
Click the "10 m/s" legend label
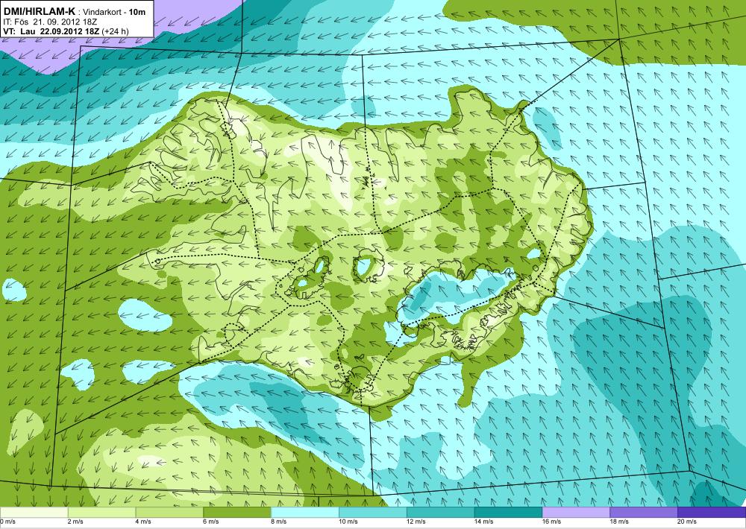[348, 522]
